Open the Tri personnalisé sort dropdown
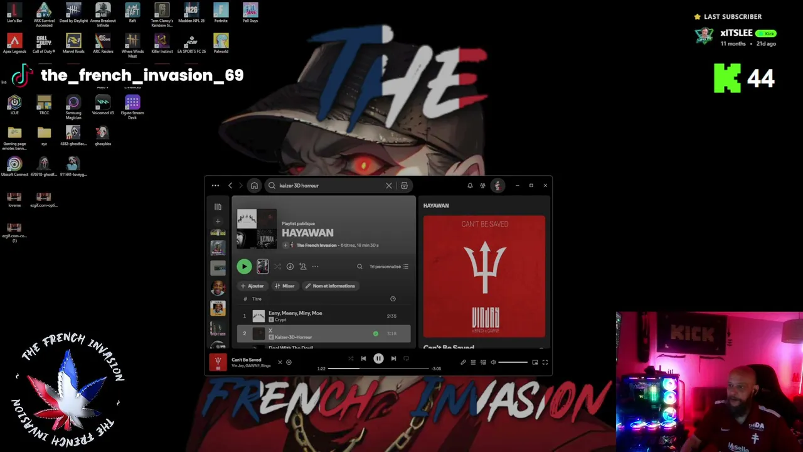 (x=389, y=267)
